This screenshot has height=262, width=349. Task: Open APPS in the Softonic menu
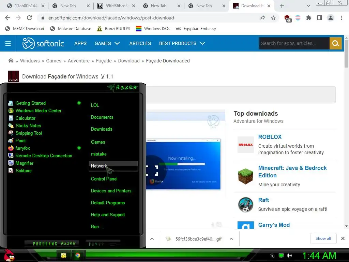(x=80, y=43)
